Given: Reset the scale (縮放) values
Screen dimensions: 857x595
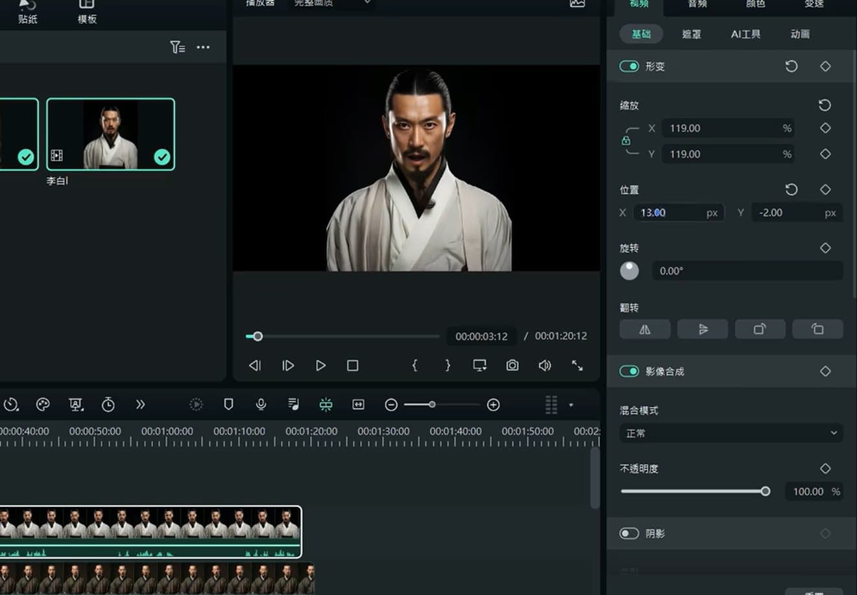Looking at the screenshot, I should [x=825, y=105].
